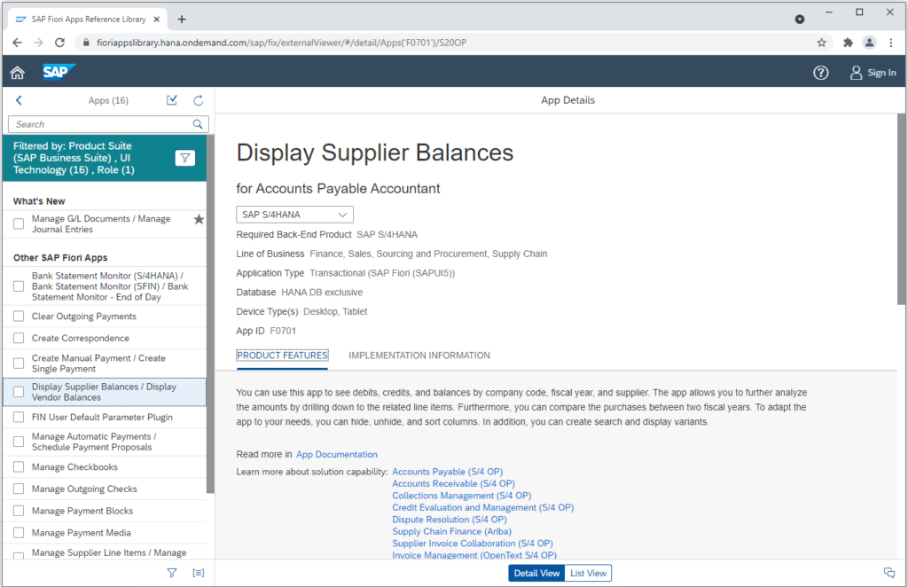Select FIN User Default Parameter Plugin item

tap(105, 417)
